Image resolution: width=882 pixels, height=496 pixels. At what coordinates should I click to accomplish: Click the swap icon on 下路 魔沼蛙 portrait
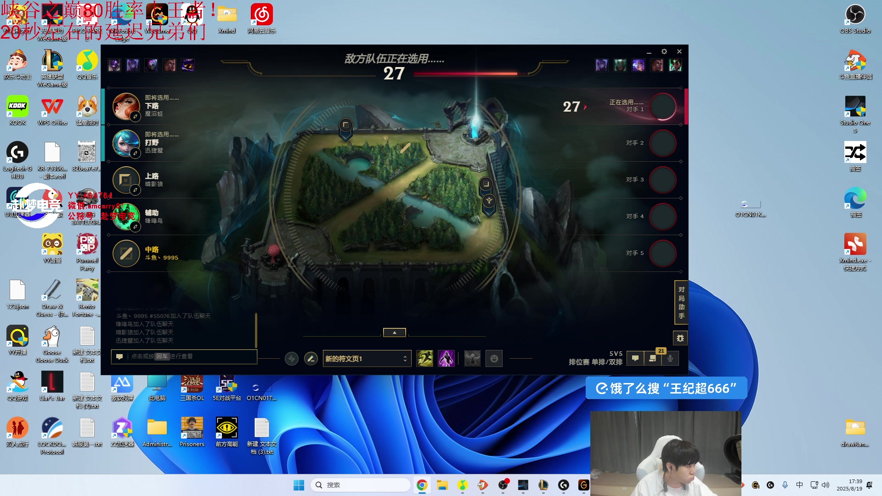135,116
